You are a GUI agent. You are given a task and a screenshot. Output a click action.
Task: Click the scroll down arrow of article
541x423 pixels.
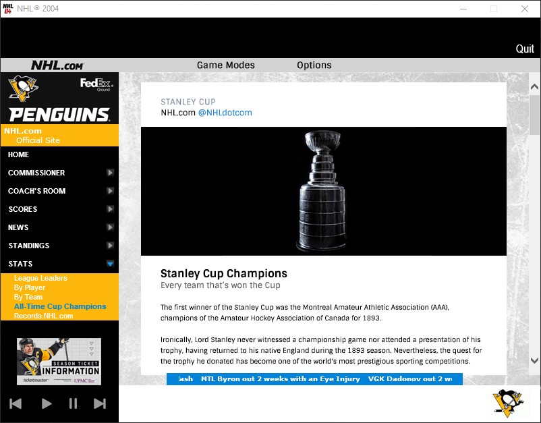click(534, 360)
